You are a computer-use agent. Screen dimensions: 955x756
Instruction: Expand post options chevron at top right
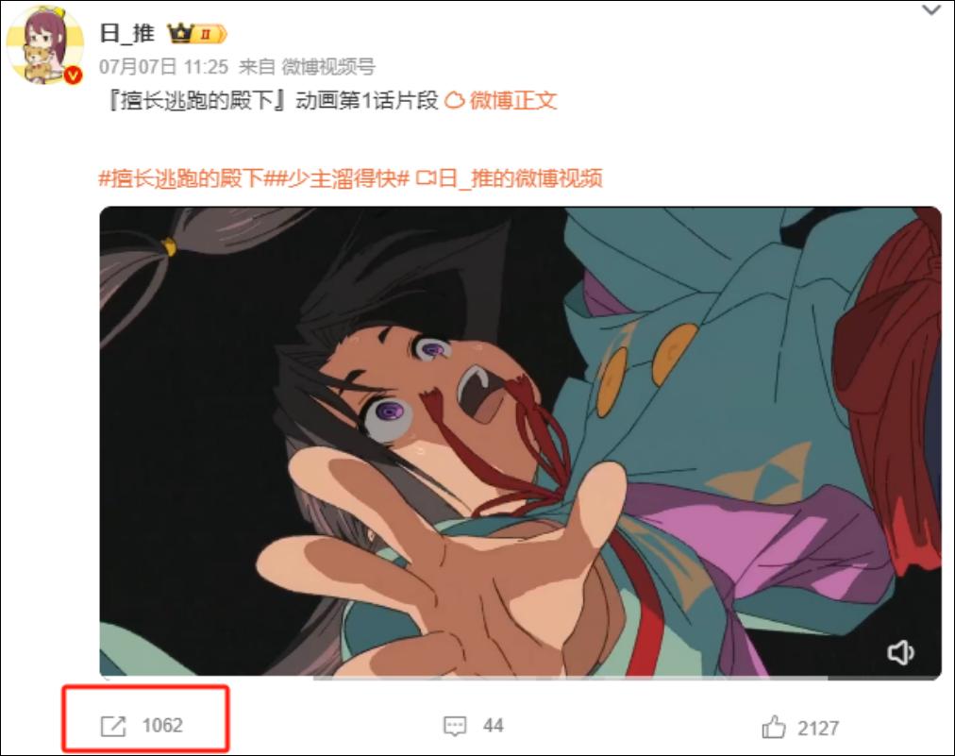(931, 10)
